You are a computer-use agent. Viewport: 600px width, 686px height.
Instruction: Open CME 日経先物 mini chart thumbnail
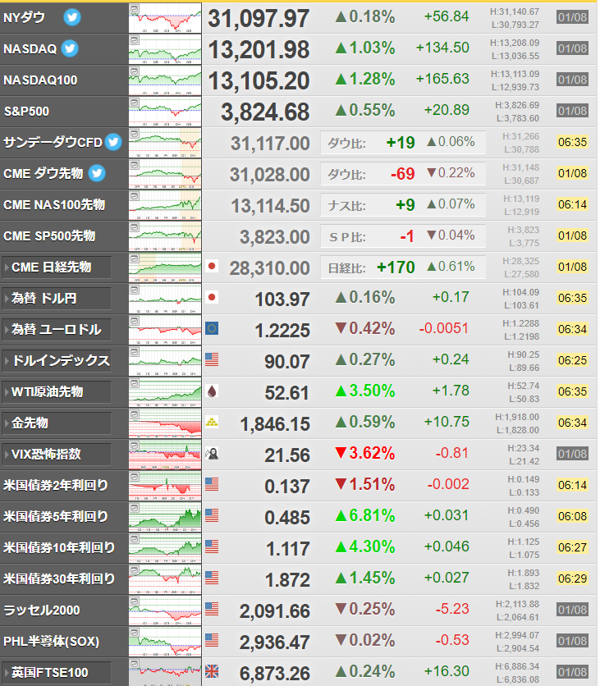click(x=165, y=268)
